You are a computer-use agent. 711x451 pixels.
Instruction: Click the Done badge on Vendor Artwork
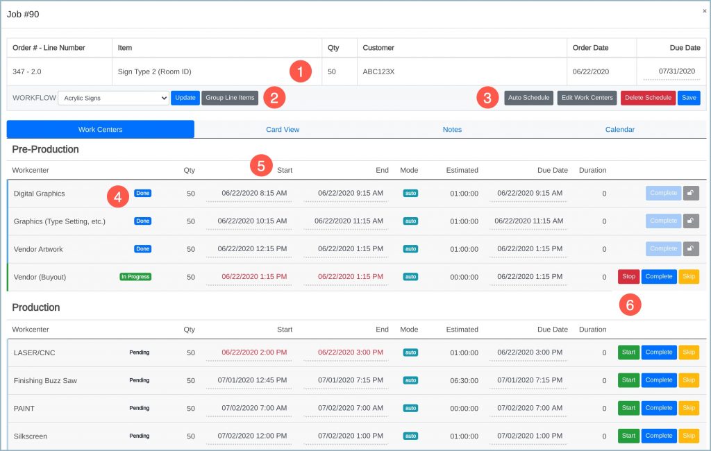coord(143,248)
